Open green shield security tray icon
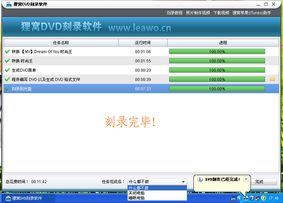283x203 pixels. click(263, 198)
